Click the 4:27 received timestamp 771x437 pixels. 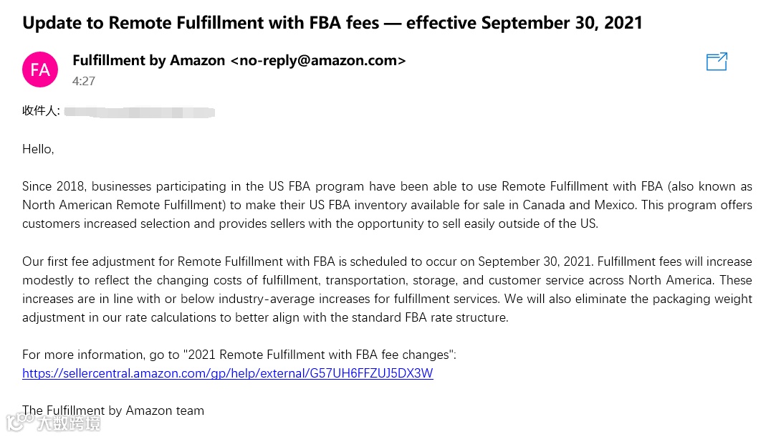pyautogui.click(x=84, y=81)
